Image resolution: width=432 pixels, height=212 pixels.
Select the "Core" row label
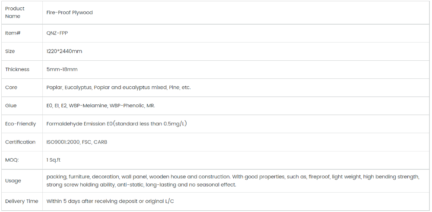click(11, 87)
